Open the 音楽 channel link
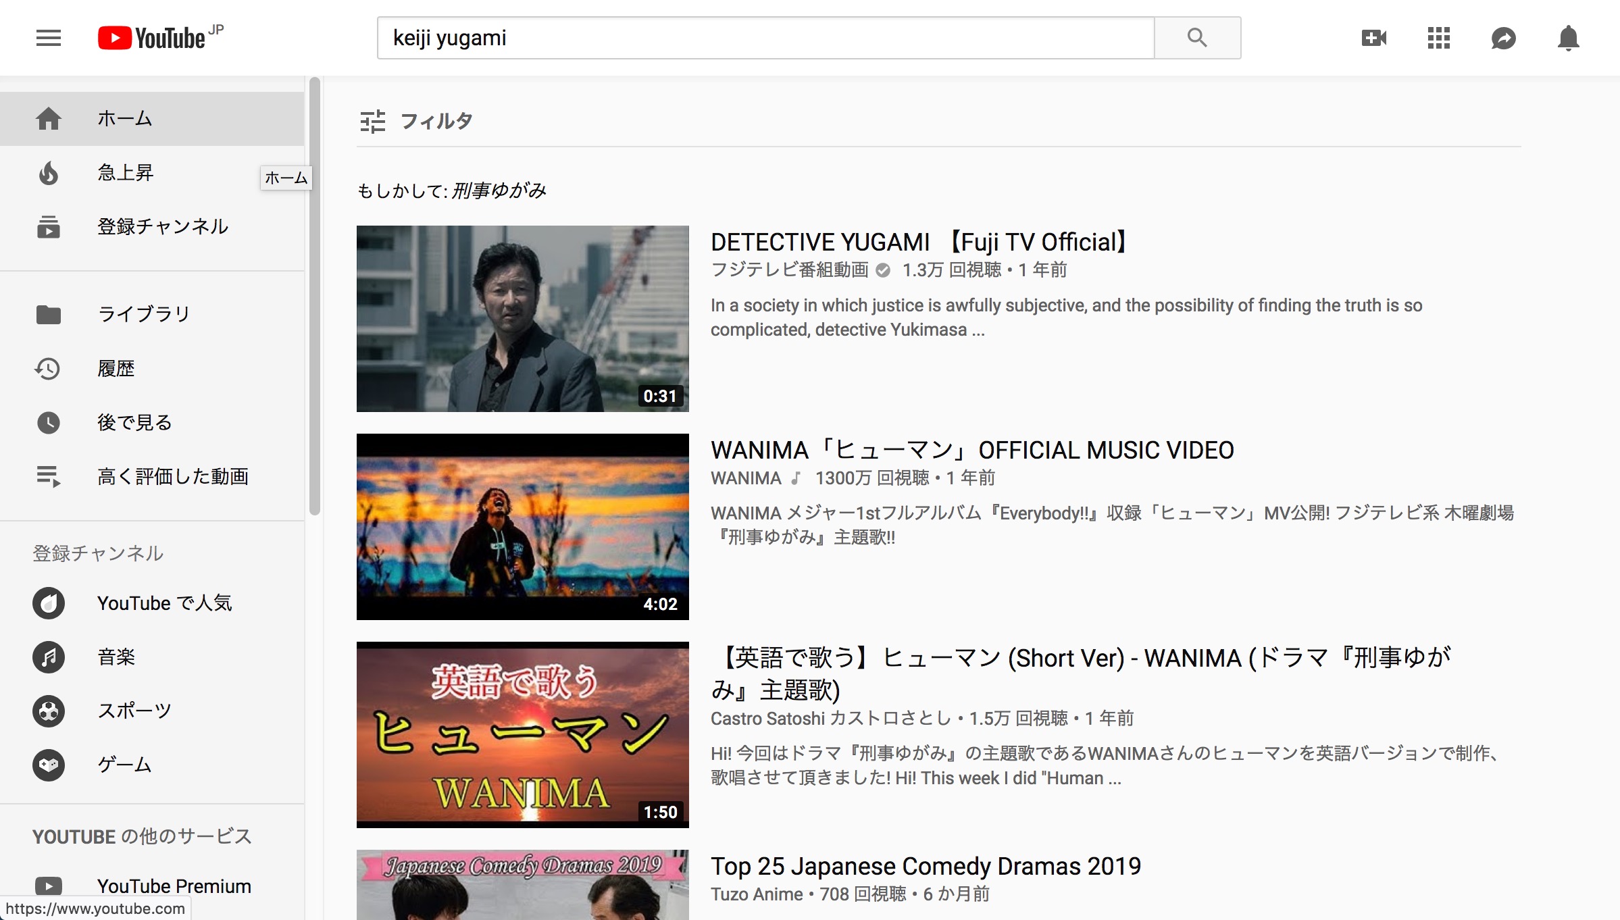This screenshot has width=1620, height=920. pos(152,657)
